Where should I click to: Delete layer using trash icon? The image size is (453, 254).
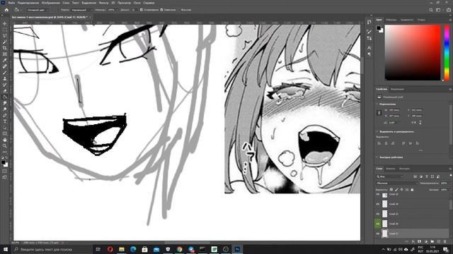pyautogui.click(x=445, y=241)
